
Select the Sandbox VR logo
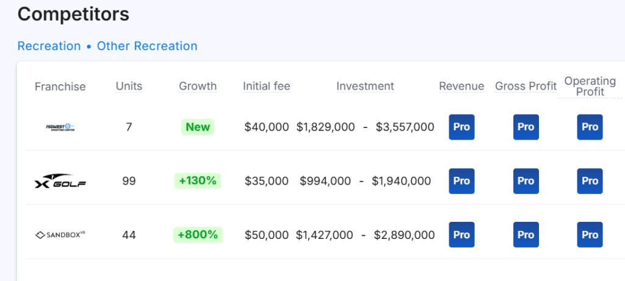click(x=60, y=235)
